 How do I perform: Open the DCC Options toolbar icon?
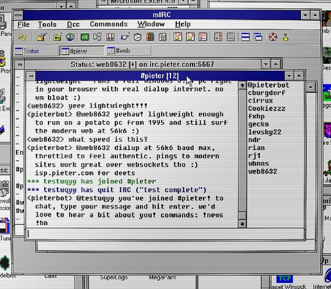tap(203, 37)
